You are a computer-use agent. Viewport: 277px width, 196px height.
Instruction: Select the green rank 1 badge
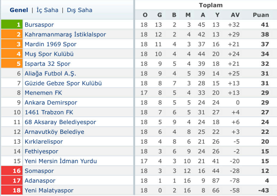[x=12, y=24]
